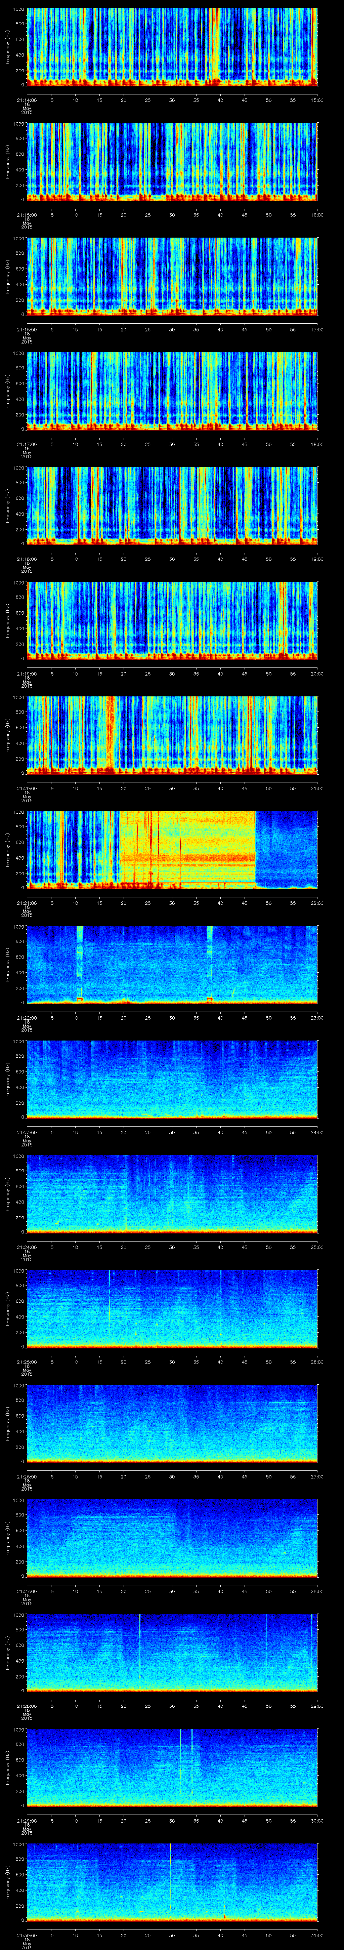Click the 18:00 end time label

tap(317, 444)
